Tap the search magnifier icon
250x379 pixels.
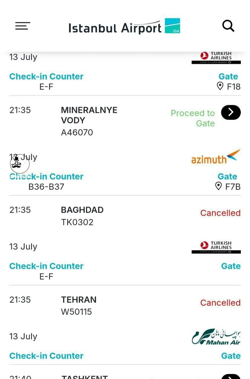228,26
